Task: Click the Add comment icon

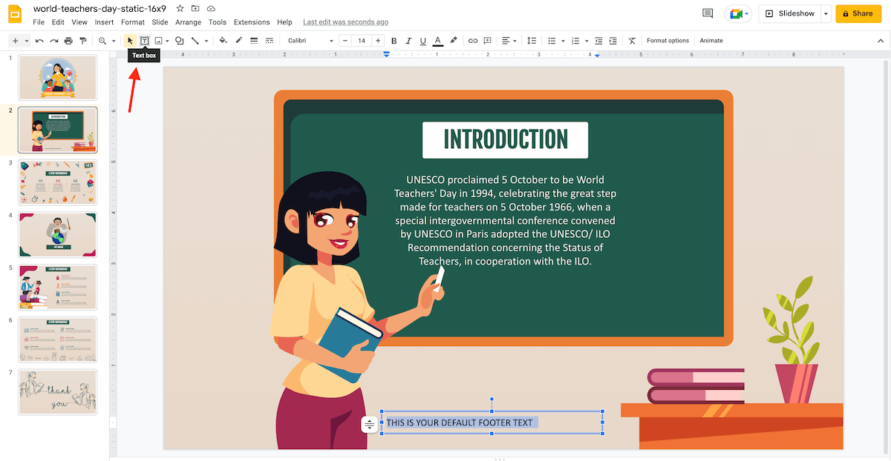Action: (487, 41)
